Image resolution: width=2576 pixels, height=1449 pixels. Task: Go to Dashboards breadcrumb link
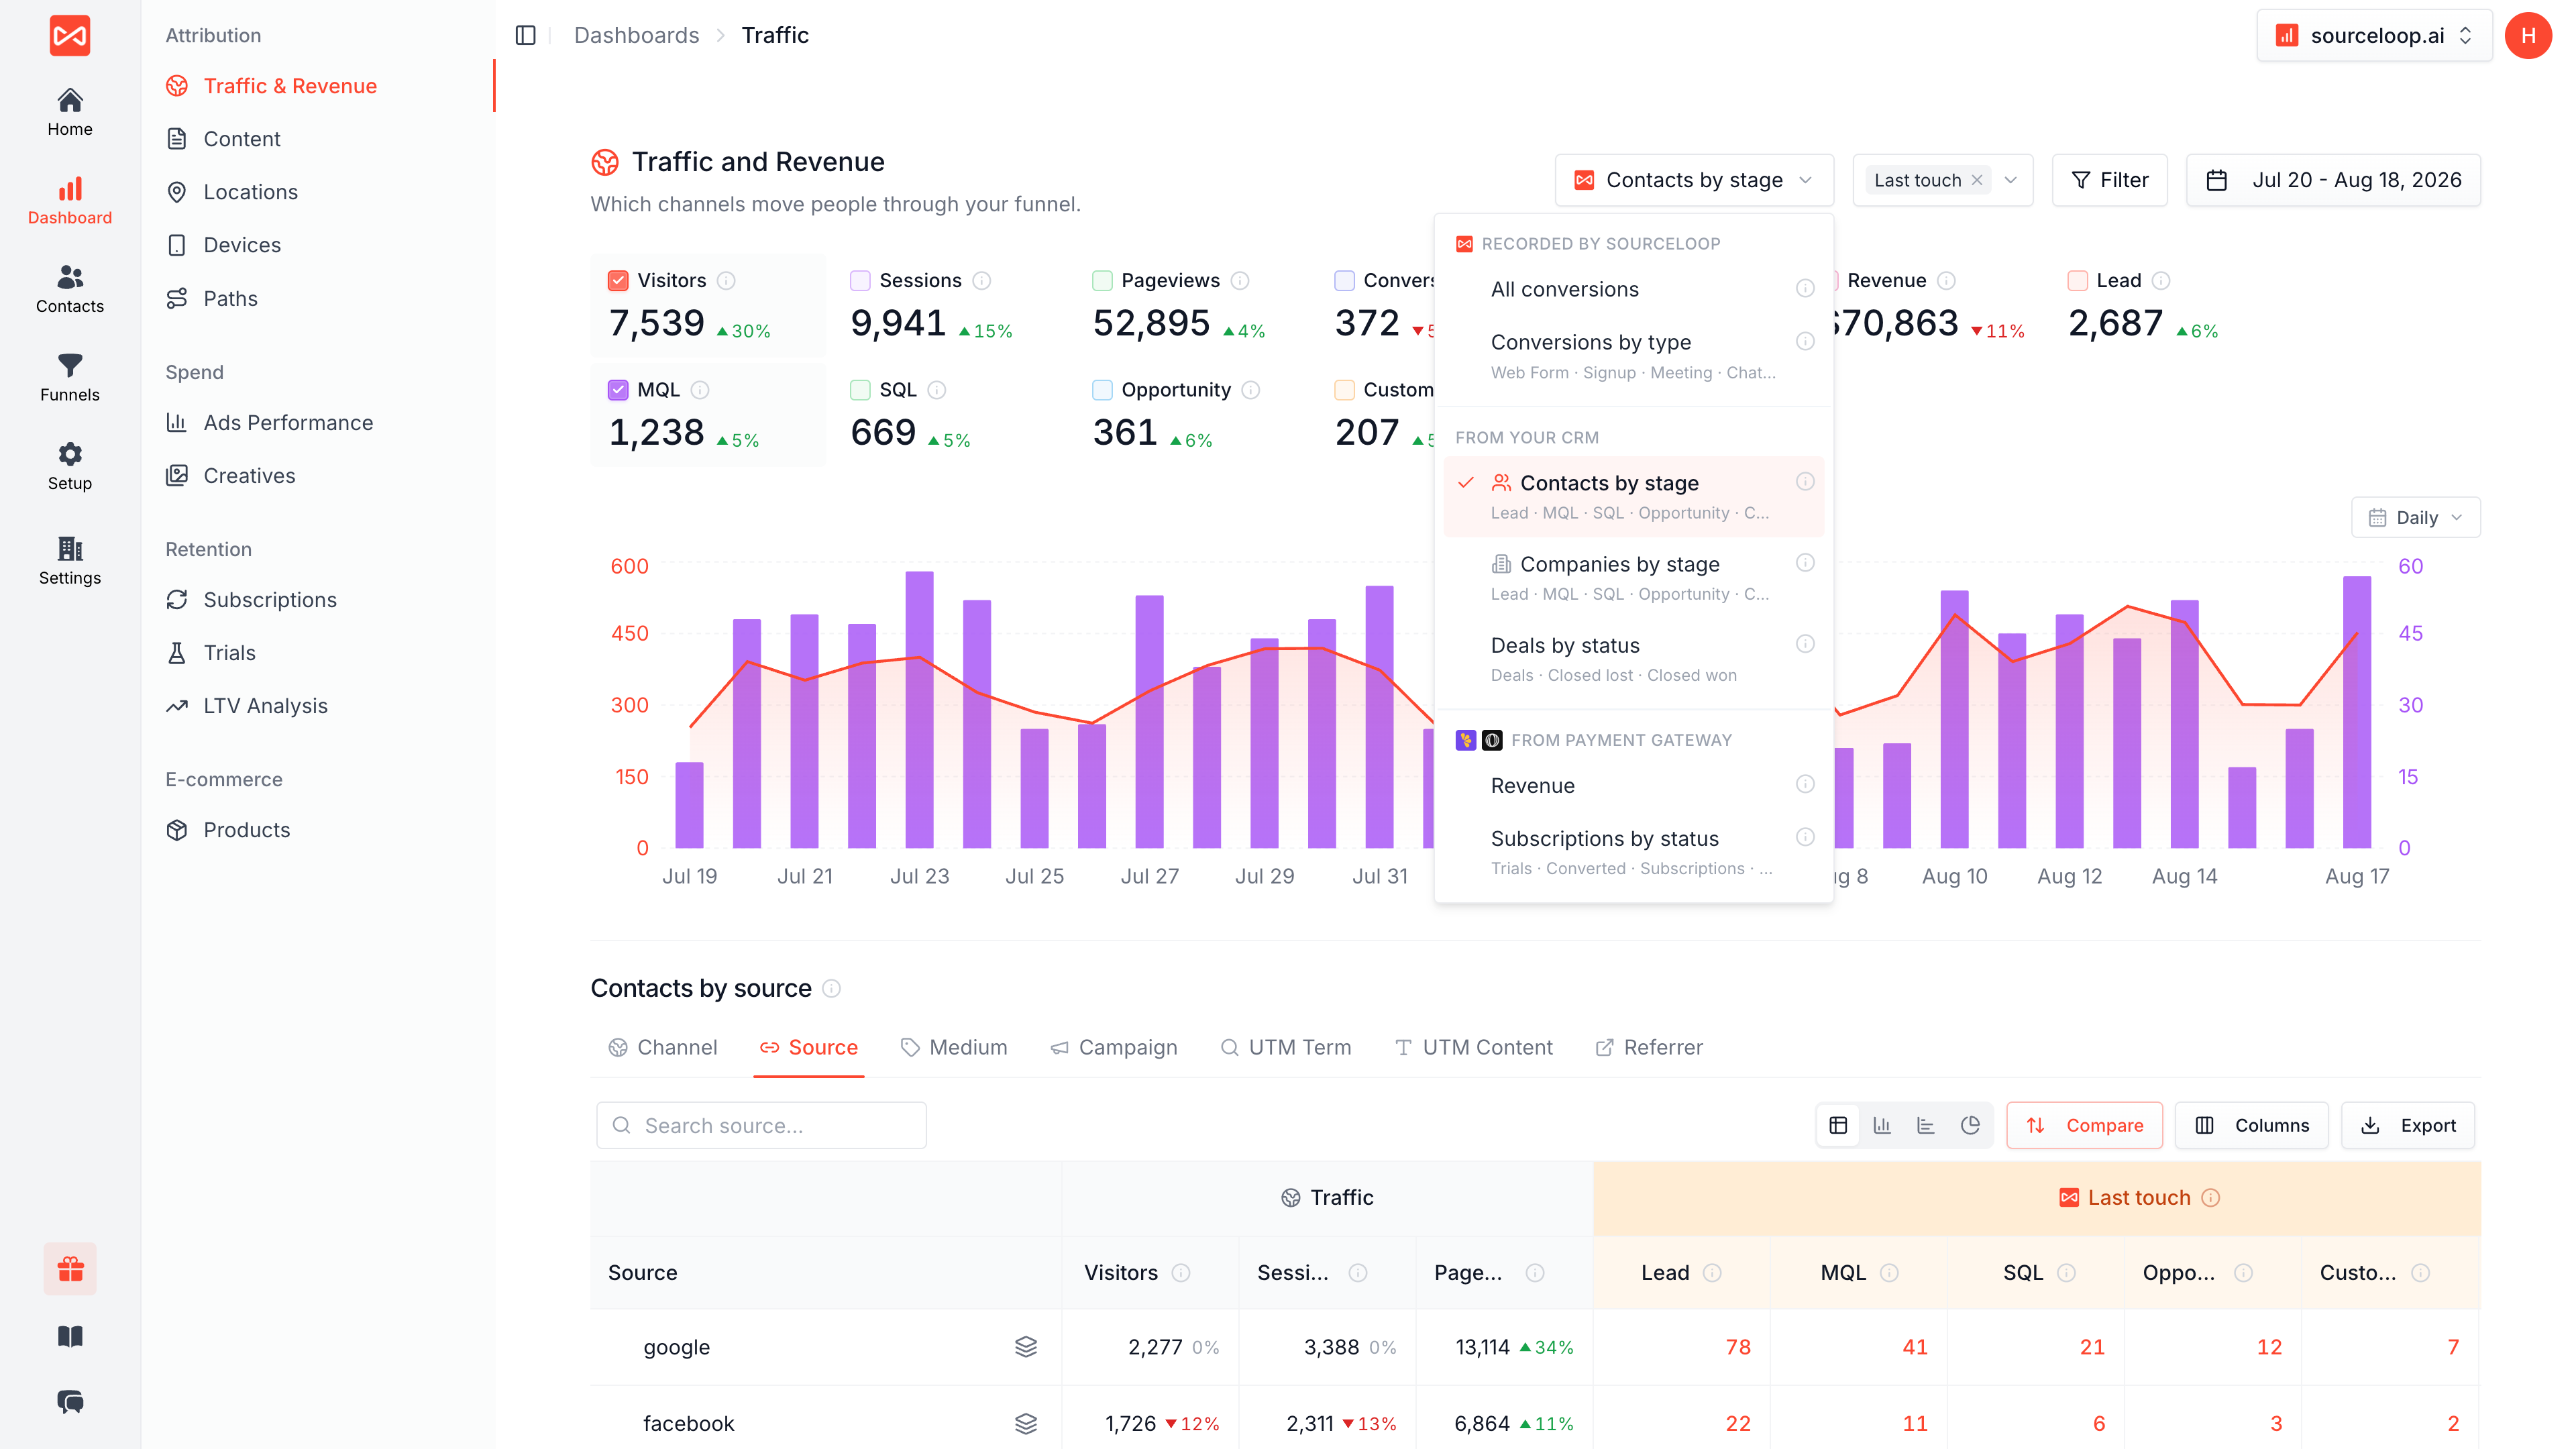coord(636,35)
